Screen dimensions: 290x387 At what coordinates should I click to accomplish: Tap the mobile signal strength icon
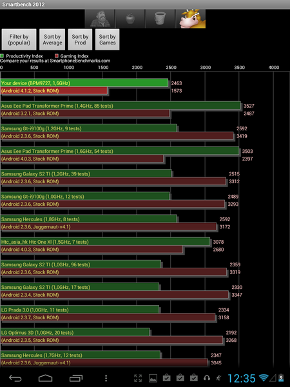[273, 377]
